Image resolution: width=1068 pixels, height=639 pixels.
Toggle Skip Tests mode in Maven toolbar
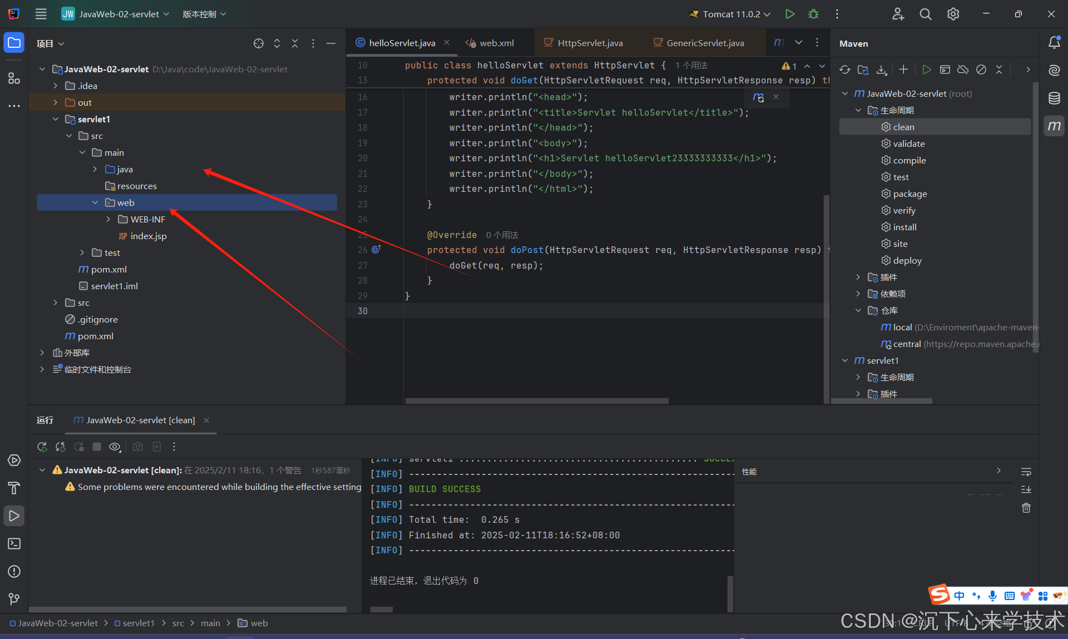981,70
